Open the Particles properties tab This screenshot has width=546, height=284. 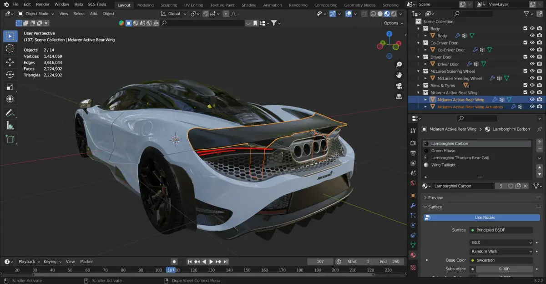tap(413, 215)
